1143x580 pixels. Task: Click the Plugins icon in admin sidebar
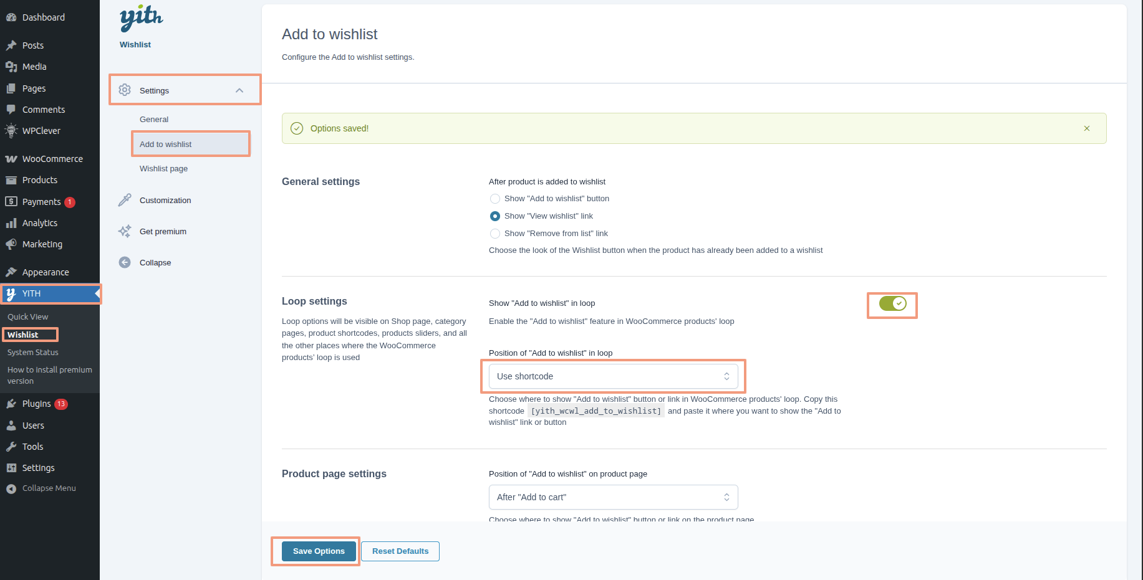click(11, 404)
